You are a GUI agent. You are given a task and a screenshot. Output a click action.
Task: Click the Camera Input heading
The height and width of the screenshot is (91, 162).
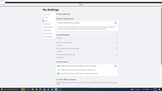pyautogui.click(x=62, y=62)
